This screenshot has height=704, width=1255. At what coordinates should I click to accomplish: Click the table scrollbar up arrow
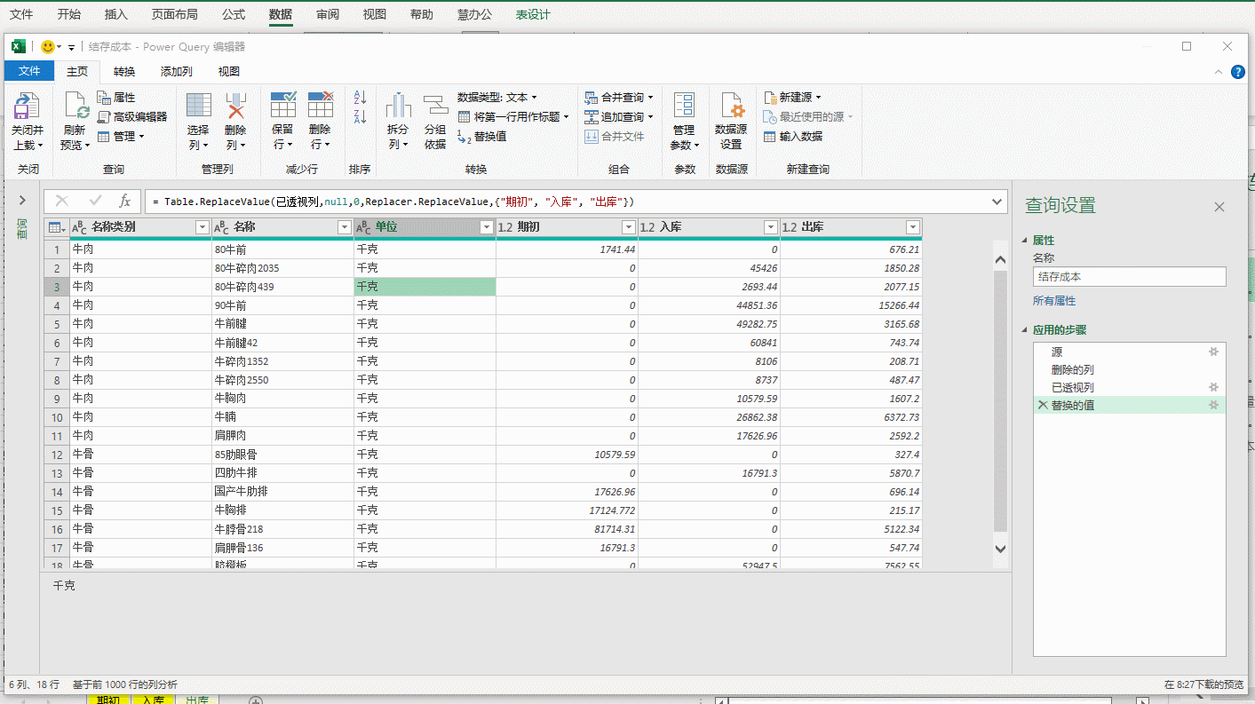click(1001, 260)
